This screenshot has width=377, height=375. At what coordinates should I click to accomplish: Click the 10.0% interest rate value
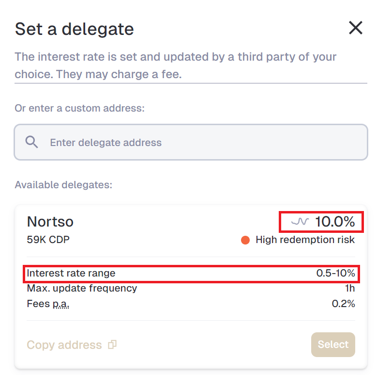pyautogui.click(x=335, y=221)
